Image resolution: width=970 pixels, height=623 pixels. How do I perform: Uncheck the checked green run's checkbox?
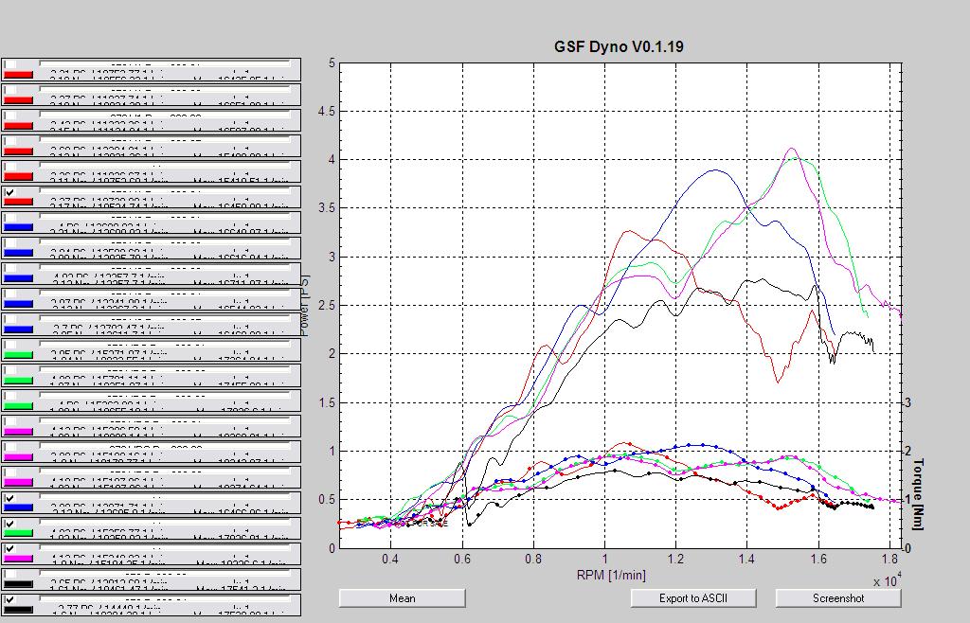(x=9, y=524)
